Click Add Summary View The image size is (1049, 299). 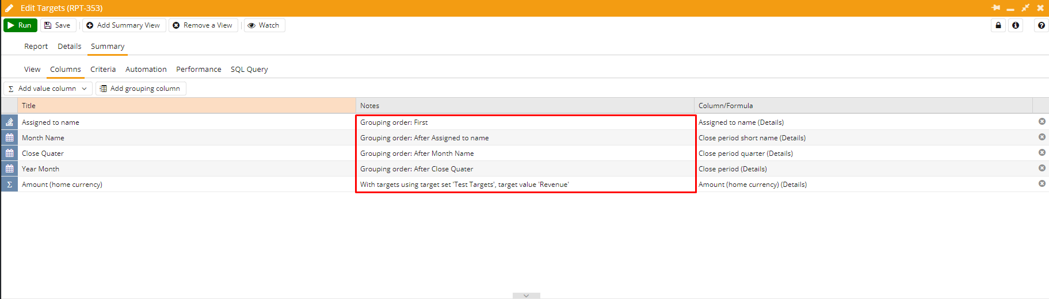[x=124, y=25]
